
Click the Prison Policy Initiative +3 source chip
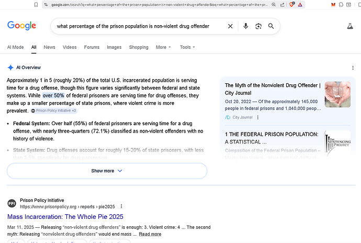[54, 111]
